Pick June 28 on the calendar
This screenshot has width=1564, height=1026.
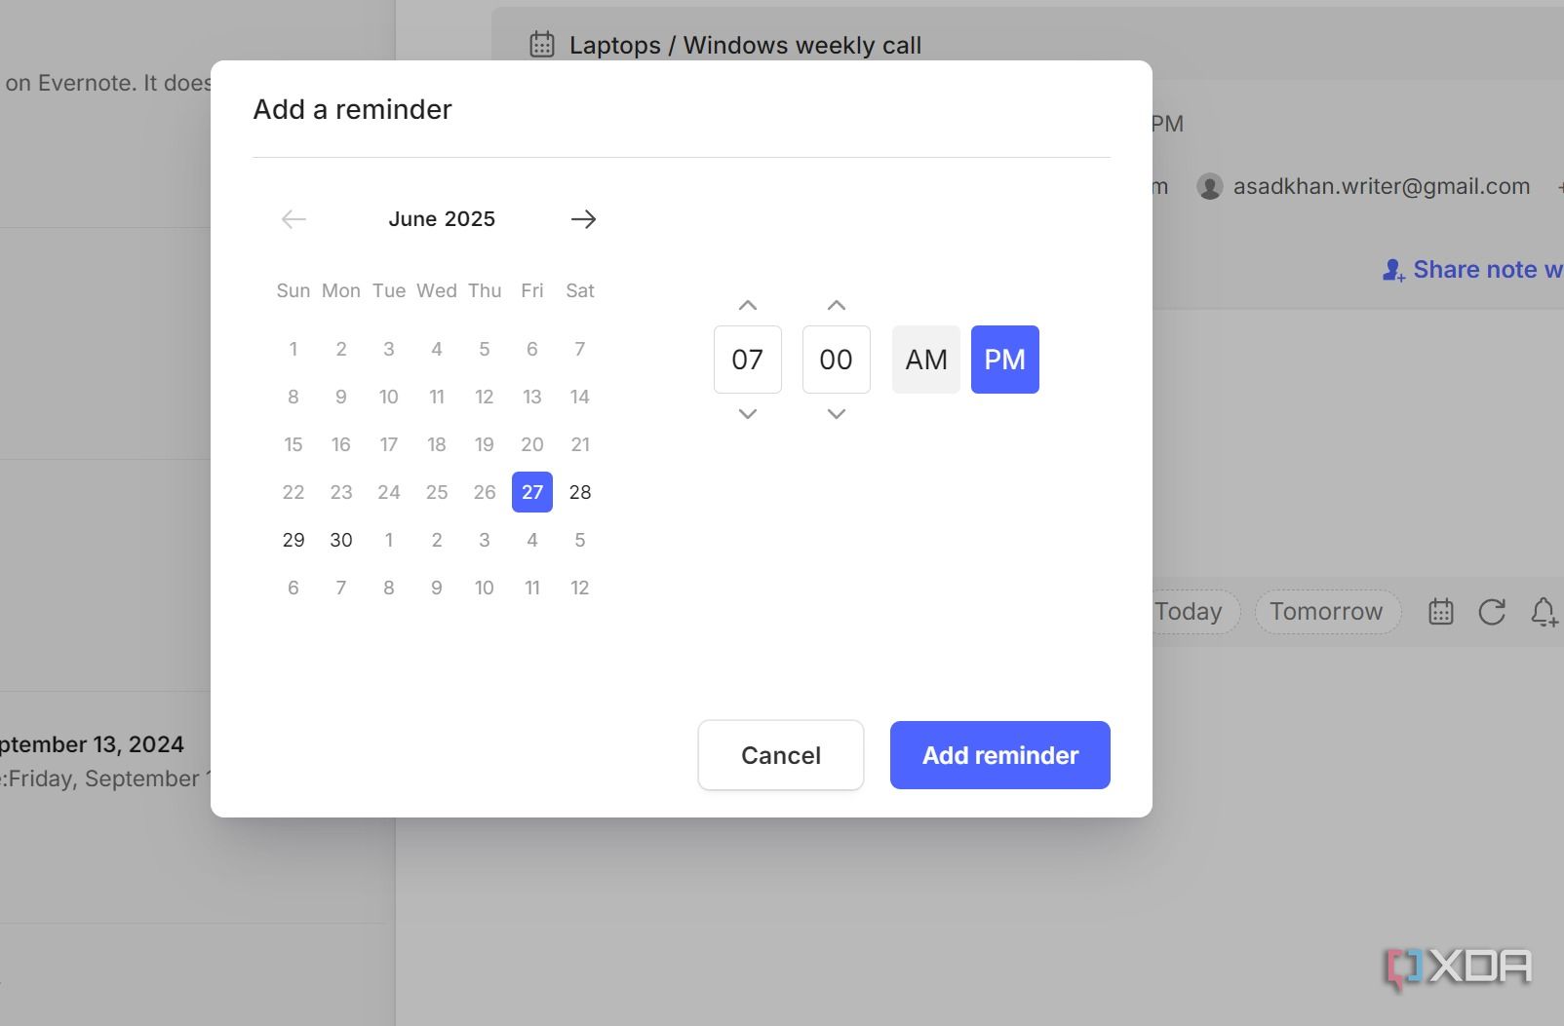(x=580, y=492)
